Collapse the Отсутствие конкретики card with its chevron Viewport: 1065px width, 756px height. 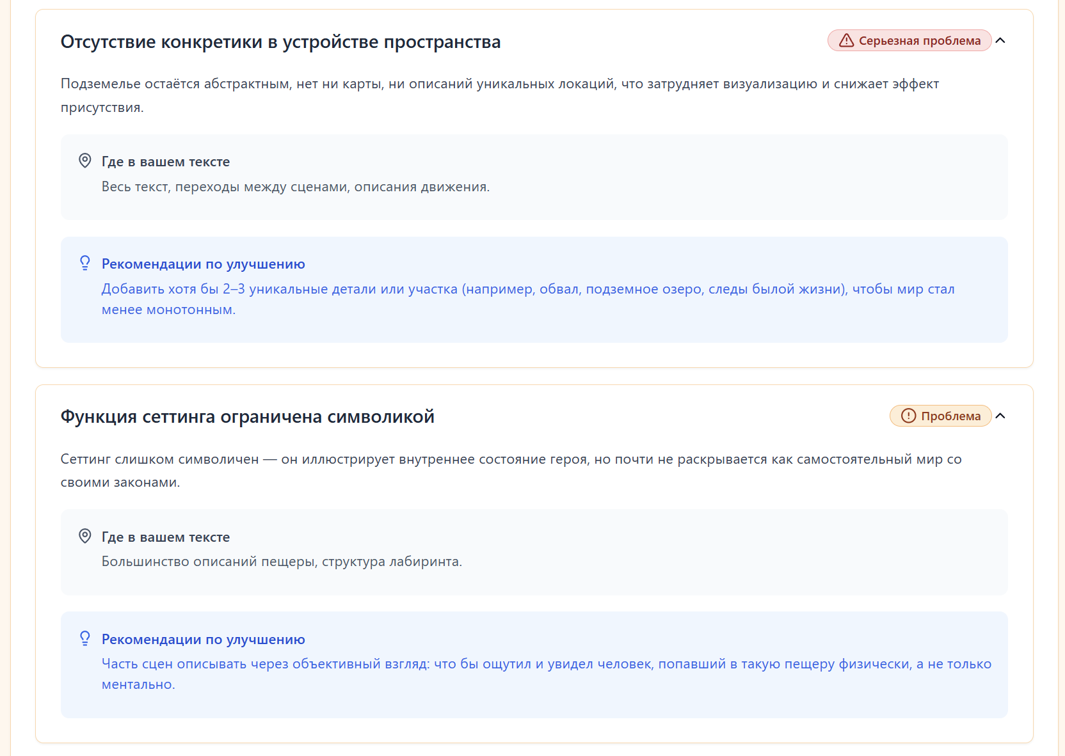tap(1001, 41)
